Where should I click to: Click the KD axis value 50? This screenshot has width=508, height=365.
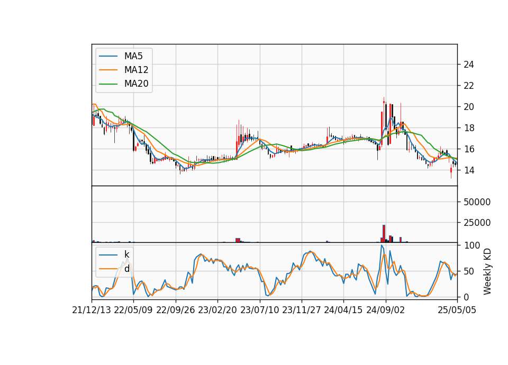(469, 271)
